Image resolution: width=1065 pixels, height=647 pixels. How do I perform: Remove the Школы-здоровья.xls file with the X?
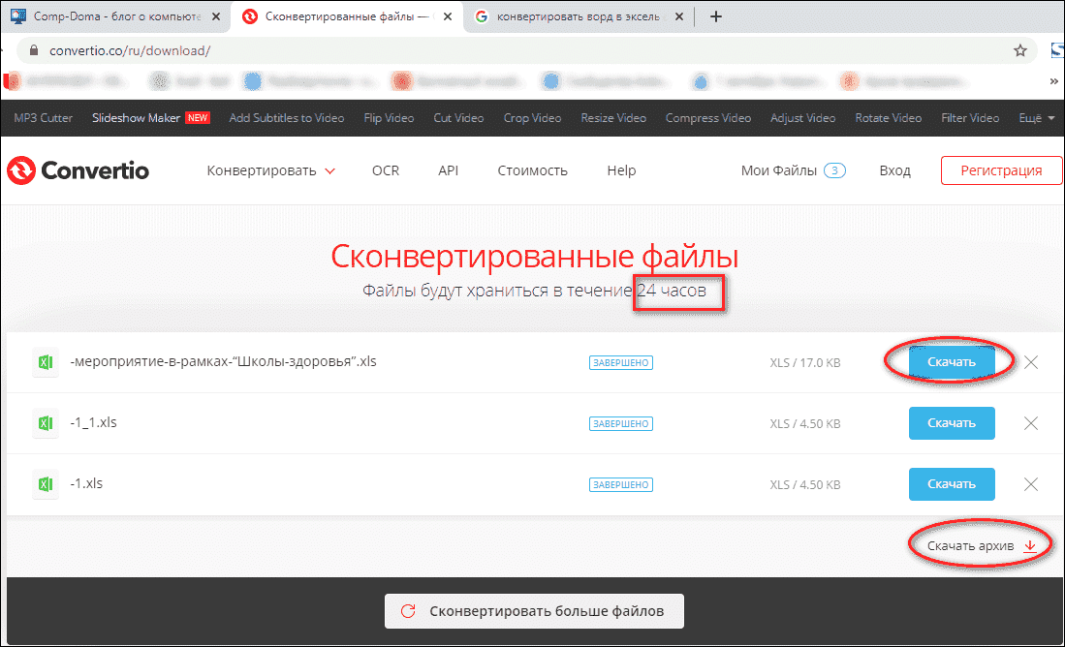coord(1031,361)
